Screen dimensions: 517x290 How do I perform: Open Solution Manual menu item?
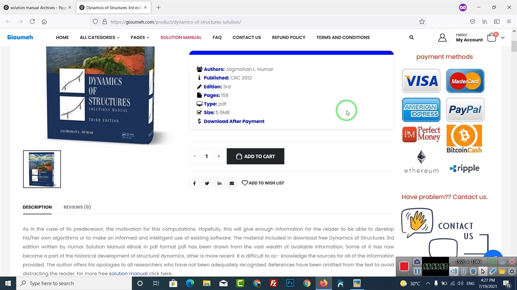coord(181,37)
